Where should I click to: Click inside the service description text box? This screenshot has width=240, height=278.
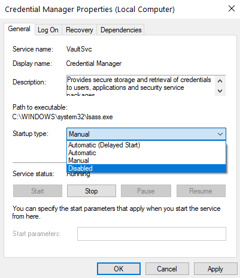click(x=141, y=86)
